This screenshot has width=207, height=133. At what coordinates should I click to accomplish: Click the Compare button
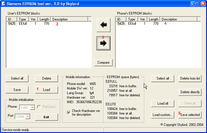103,62
